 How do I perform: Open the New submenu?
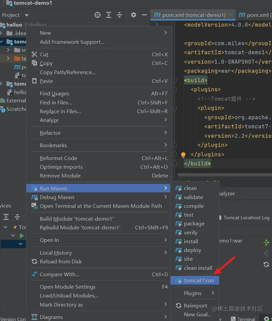[99, 33]
